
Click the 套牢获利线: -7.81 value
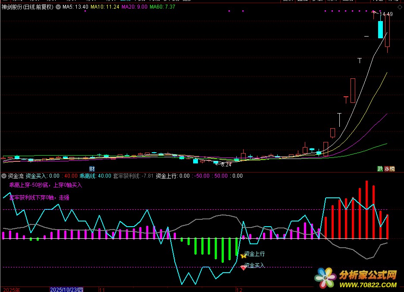coord(133,176)
